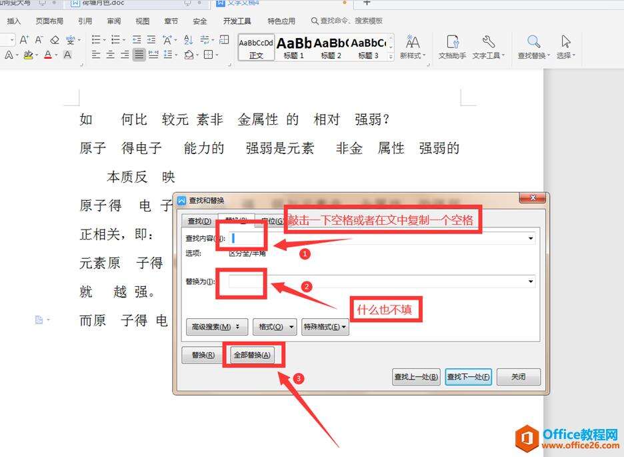Click the 全部替换(A) replace all button
This screenshot has width=624, height=457.
[x=252, y=355]
